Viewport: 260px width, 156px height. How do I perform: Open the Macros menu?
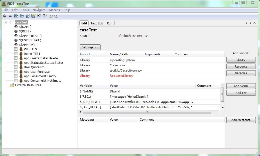point(54,10)
